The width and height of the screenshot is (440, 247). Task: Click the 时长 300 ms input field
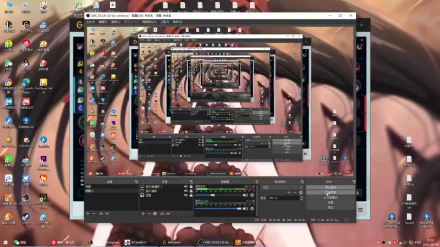pyautogui.click(x=283, y=198)
